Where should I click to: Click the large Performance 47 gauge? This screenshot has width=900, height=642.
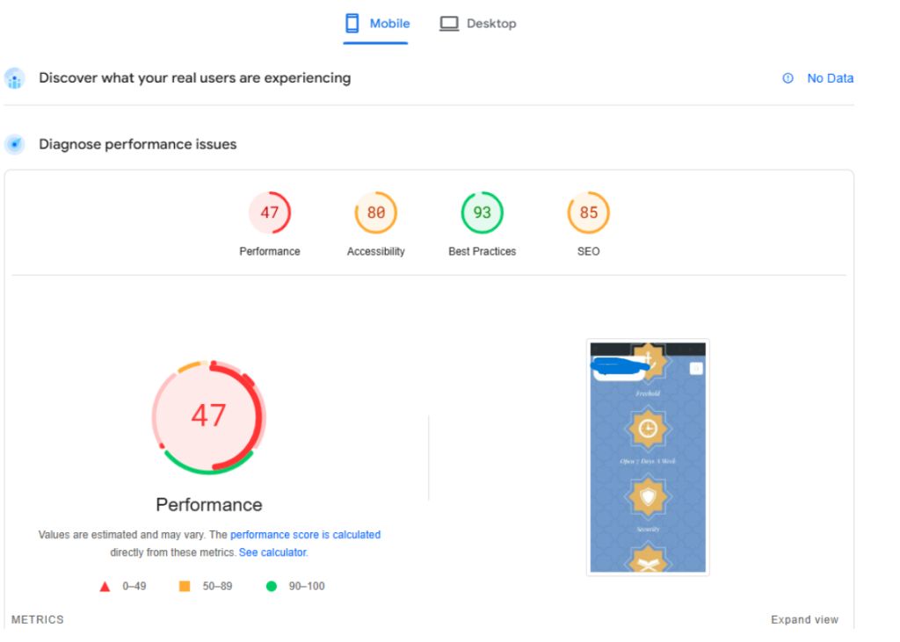coord(208,416)
